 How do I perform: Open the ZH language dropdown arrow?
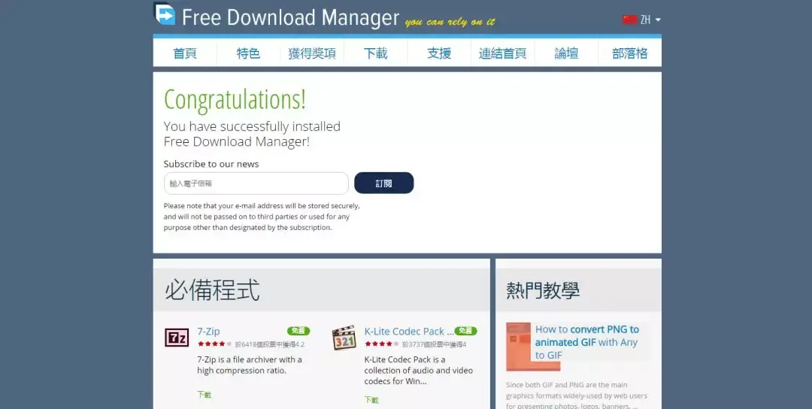[x=658, y=20]
